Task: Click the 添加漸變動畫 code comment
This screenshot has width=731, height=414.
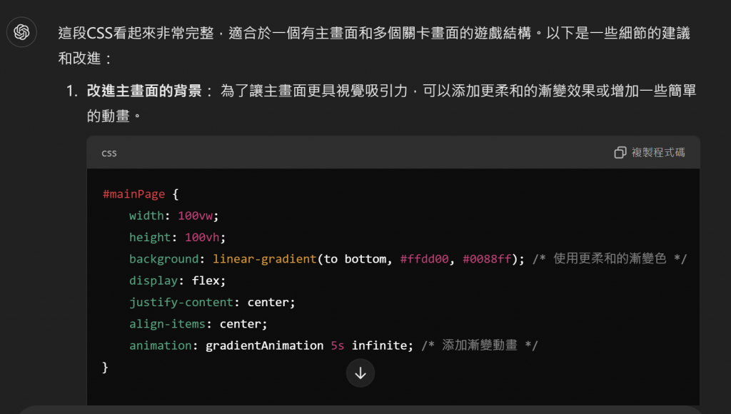Action: [480, 345]
